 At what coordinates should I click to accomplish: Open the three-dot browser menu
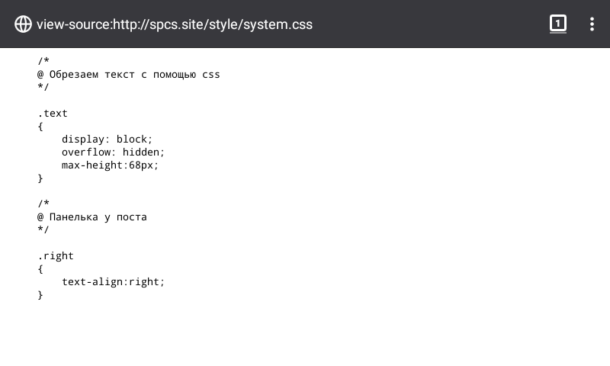[592, 24]
